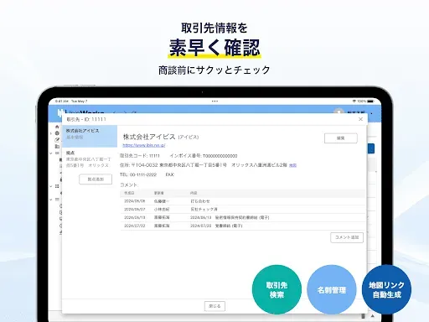Tap the three-dot indicator above the header
The image size is (429, 322).
(214, 101)
